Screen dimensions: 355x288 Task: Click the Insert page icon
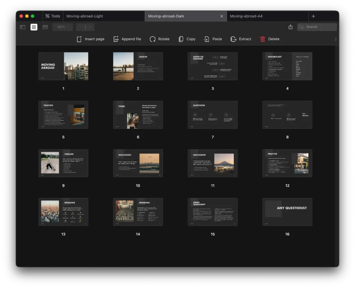click(x=79, y=39)
